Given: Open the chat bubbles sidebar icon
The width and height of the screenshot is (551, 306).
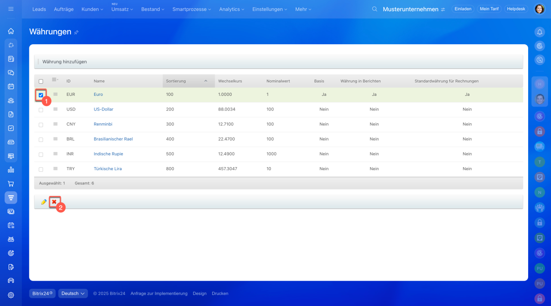Looking at the screenshot, I should coord(11,73).
